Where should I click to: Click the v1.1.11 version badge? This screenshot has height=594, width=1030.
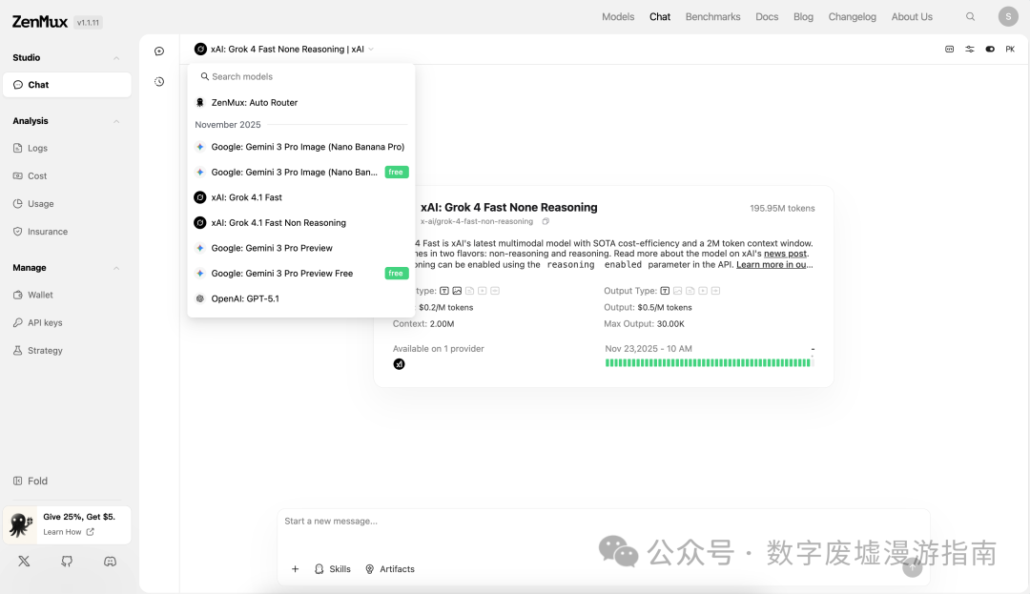[88, 23]
